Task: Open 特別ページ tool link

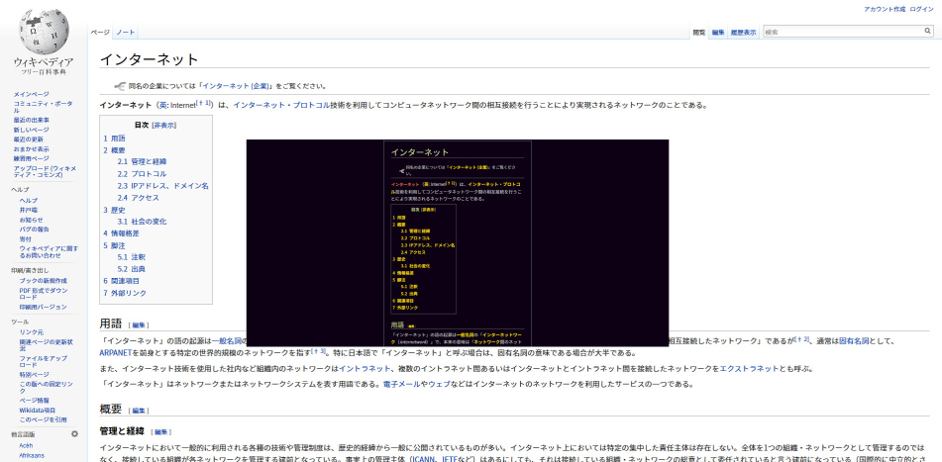Action: point(34,374)
